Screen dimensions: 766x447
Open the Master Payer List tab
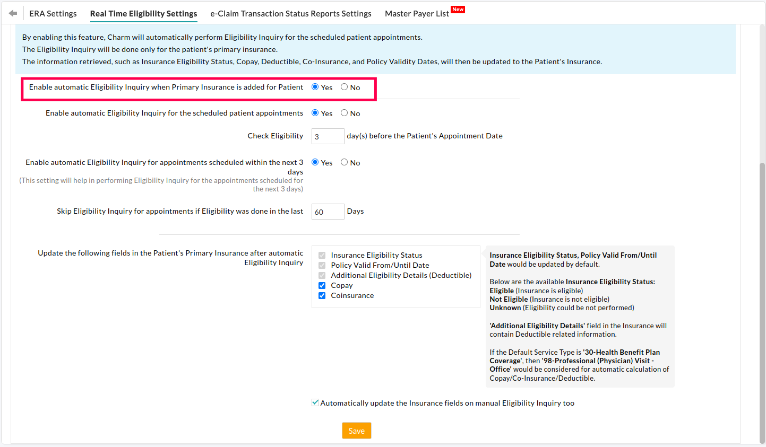point(417,13)
